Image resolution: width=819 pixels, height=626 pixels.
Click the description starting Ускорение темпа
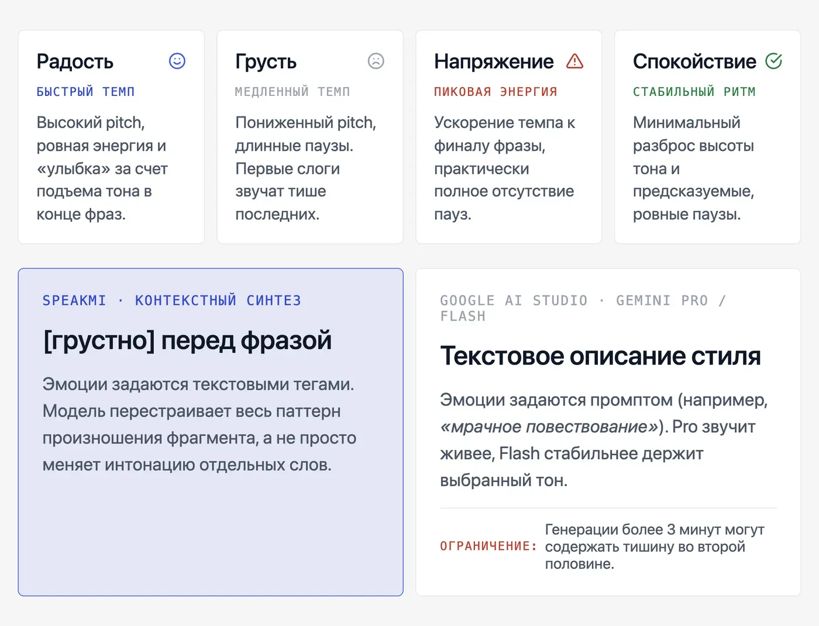click(504, 168)
